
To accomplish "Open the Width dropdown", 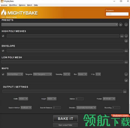I will pyautogui.click(x=23, y=99).
